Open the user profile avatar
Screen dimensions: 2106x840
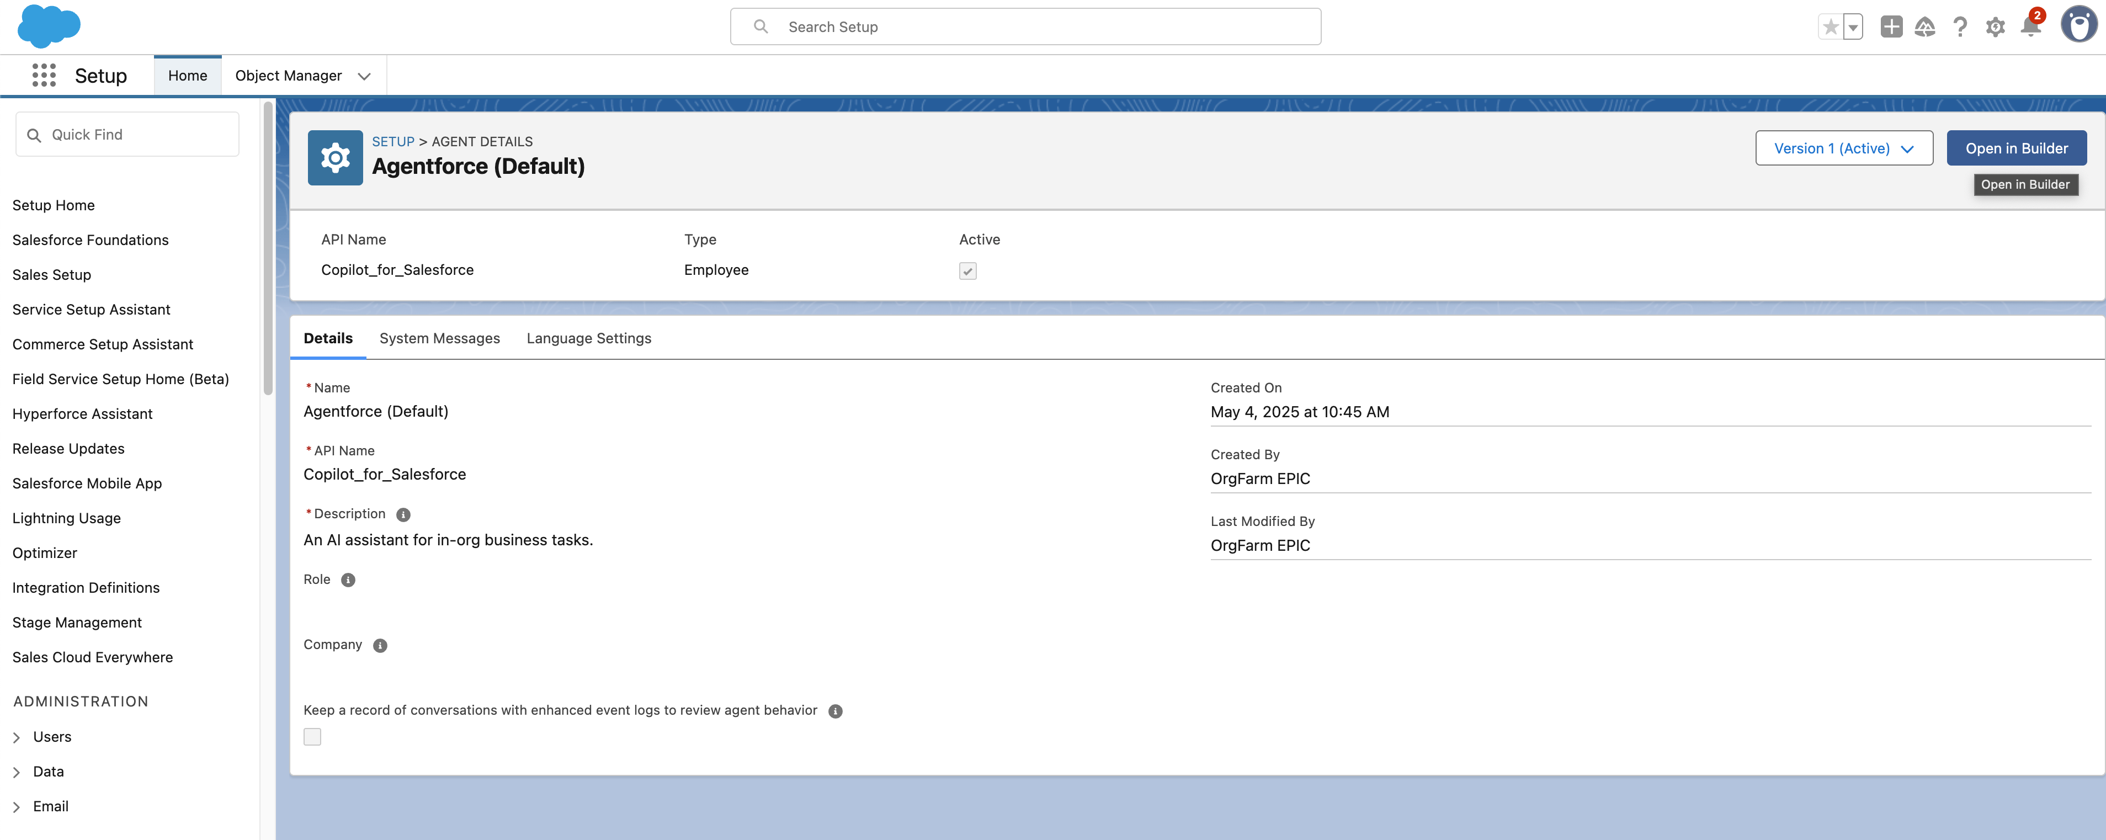pyautogui.click(x=2078, y=25)
